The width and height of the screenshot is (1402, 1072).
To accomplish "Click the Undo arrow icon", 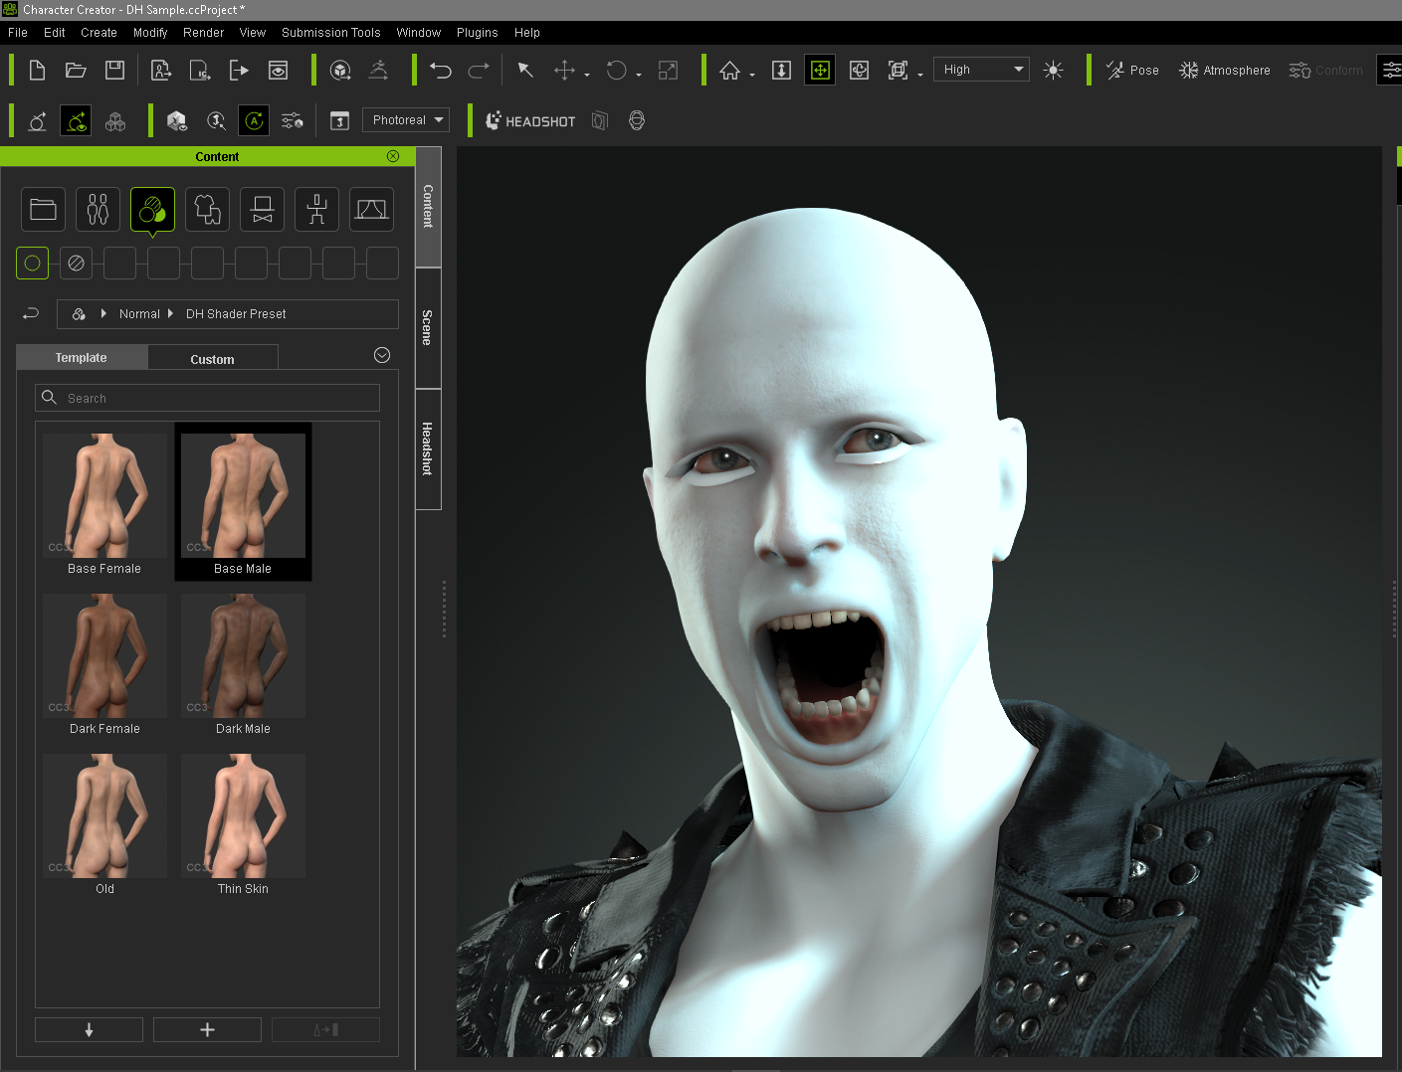I will click(x=441, y=70).
